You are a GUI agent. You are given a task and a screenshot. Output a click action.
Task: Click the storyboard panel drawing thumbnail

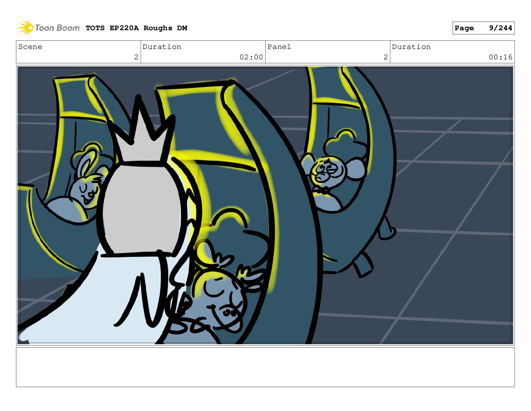click(x=265, y=205)
